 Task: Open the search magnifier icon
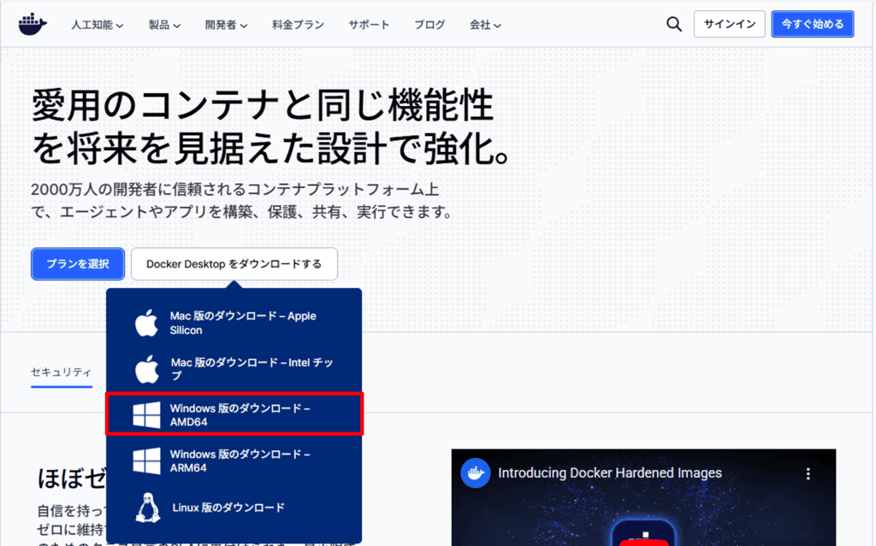point(673,24)
